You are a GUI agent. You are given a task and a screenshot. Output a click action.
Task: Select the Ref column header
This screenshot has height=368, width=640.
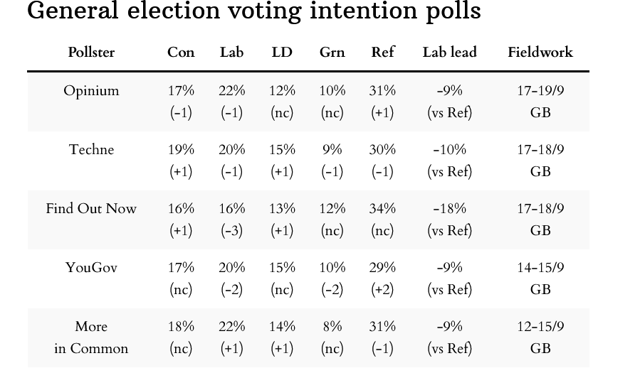pyautogui.click(x=382, y=52)
